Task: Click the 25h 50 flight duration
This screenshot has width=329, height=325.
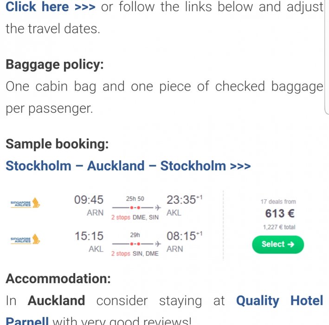Action: pyautogui.click(x=135, y=199)
